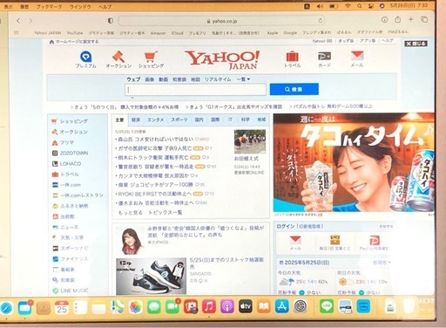The height and width of the screenshot is (328, 446).
Task: Open トピックス一覧 link
Action: pyautogui.click(x=166, y=213)
